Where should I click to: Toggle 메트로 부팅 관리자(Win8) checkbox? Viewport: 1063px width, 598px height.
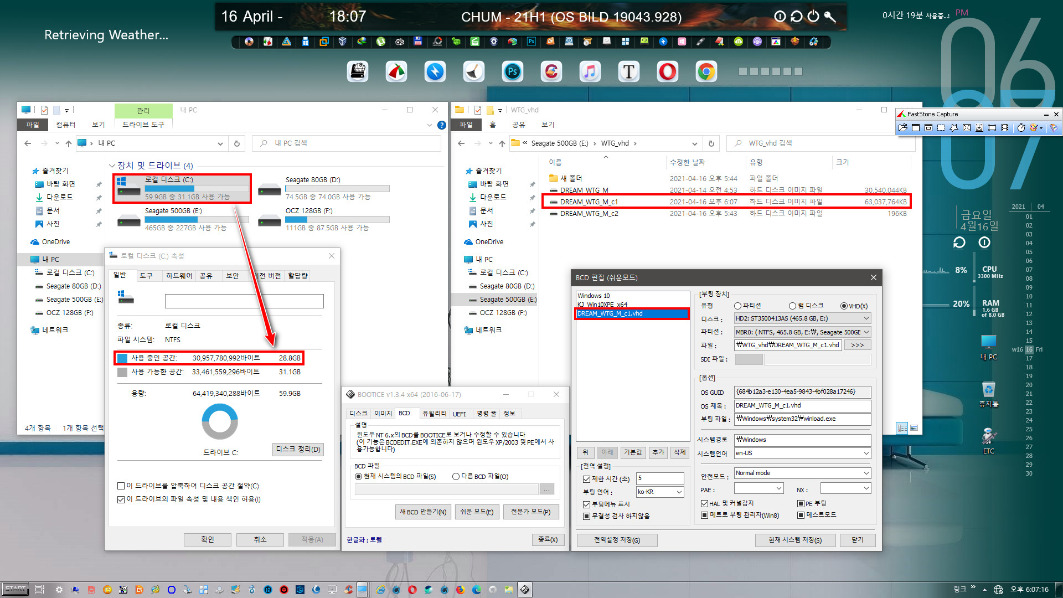(x=704, y=515)
